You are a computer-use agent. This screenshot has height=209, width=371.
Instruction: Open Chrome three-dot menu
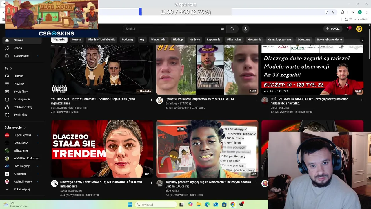click(x=367, y=12)
